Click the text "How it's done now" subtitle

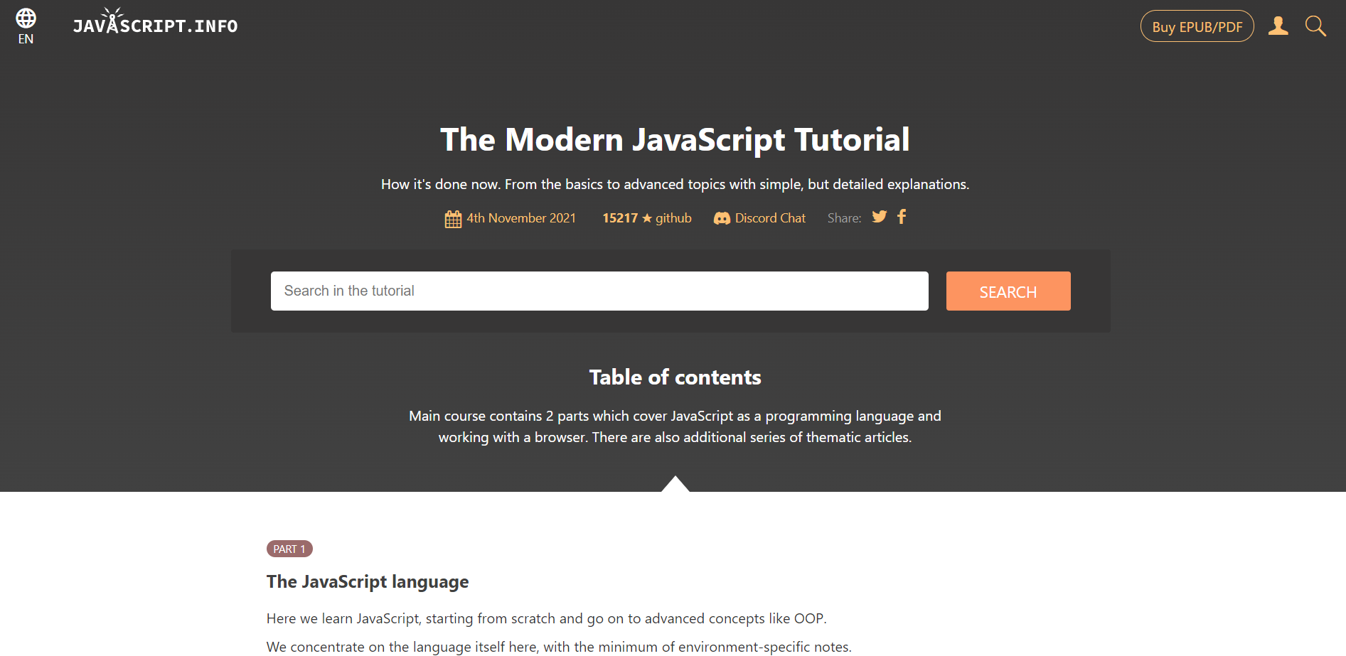pos(675,184)
